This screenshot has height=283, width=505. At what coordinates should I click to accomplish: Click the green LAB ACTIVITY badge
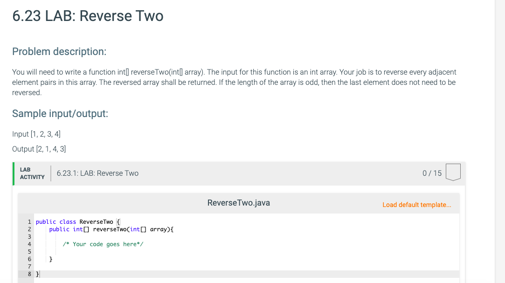tap(32, 173)
